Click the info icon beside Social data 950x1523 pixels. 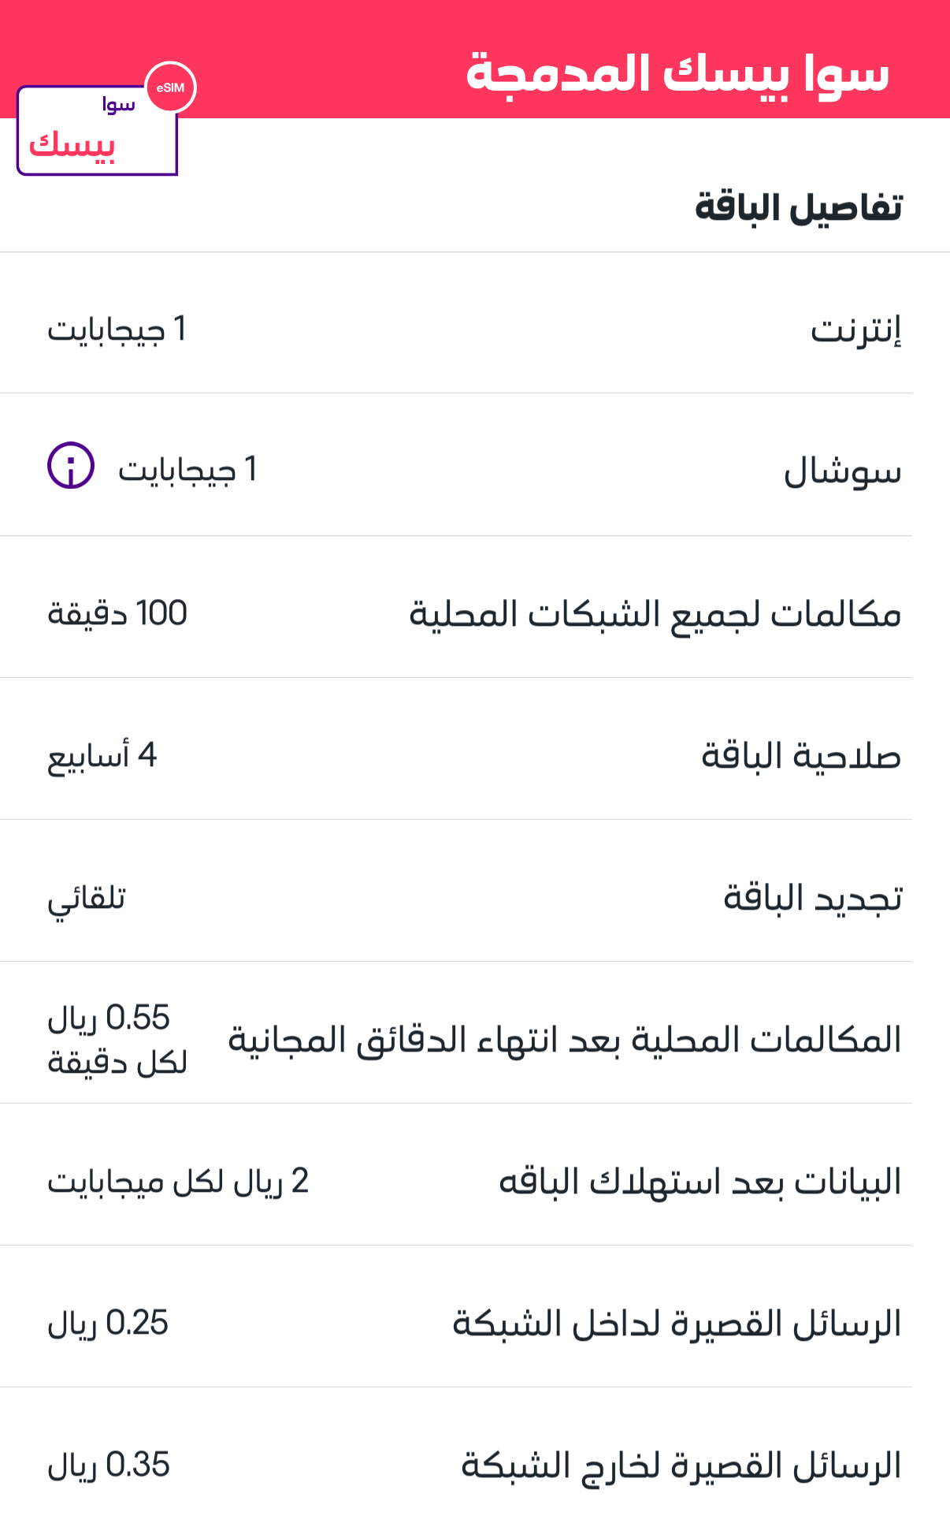click(71, 465)
